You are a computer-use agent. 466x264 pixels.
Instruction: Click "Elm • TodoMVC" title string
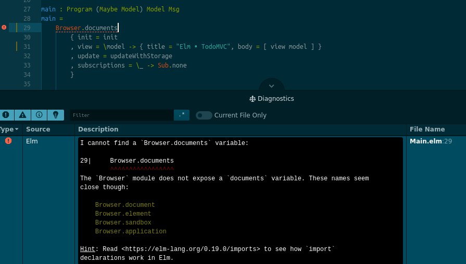203,47
